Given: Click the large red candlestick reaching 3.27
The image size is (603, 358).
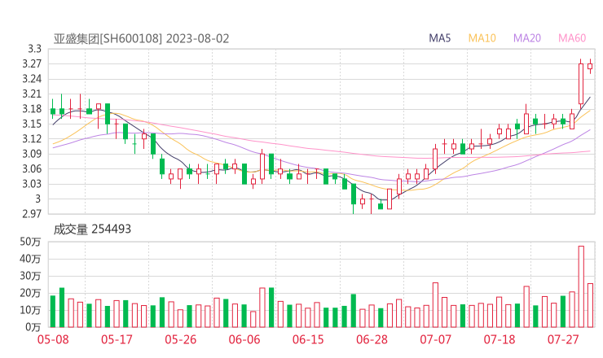Looking at the screenshot, I should tap(581, 84).
